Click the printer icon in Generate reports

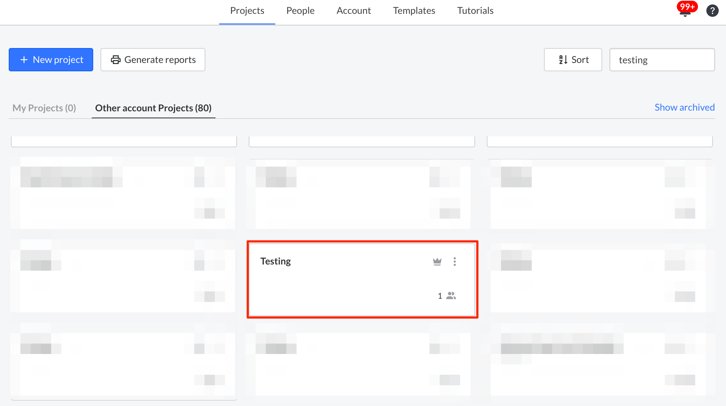click(116, 60)
